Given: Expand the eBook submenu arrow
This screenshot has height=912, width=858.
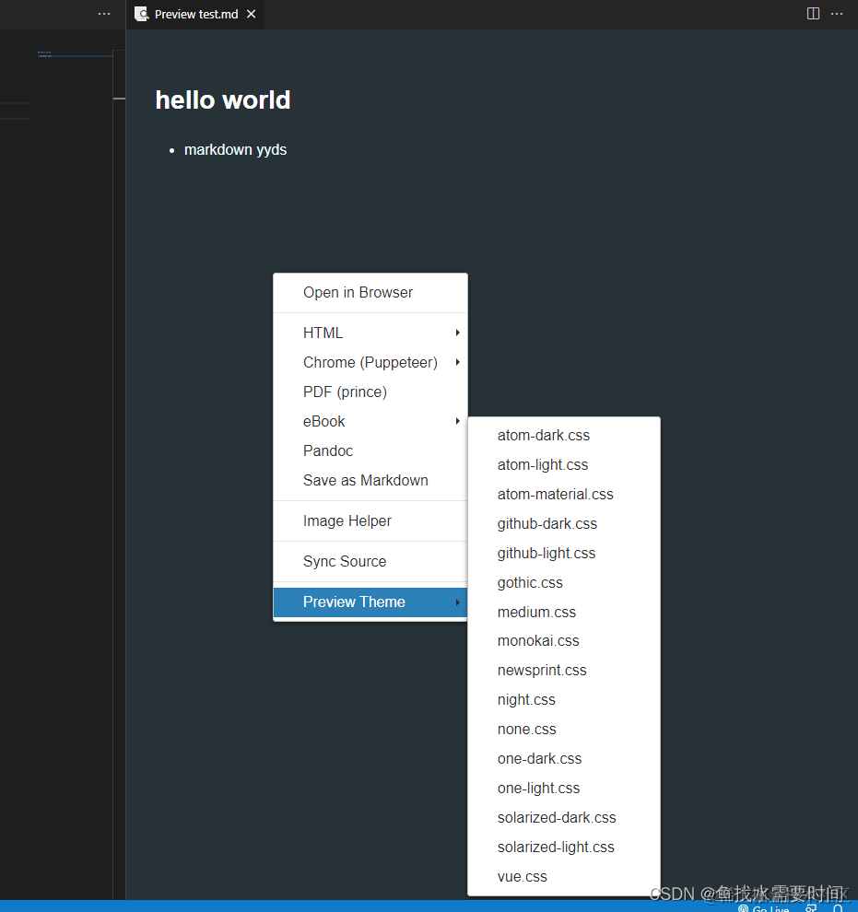Looking at the screenshot, I should [x=458, y=421].
